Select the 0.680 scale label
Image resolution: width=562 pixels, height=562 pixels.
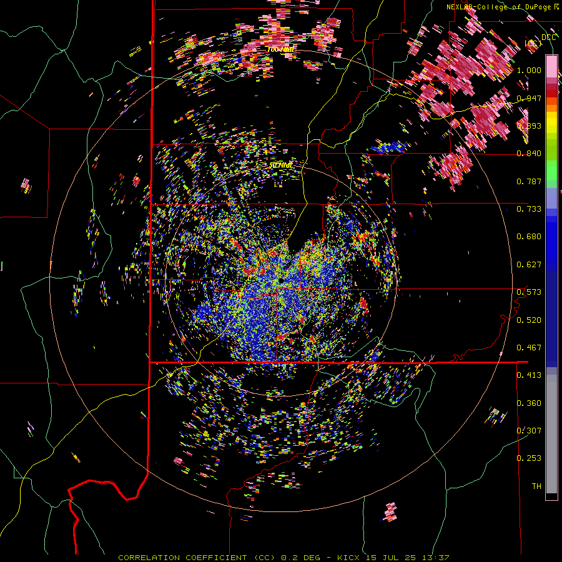tap(529, 237)
